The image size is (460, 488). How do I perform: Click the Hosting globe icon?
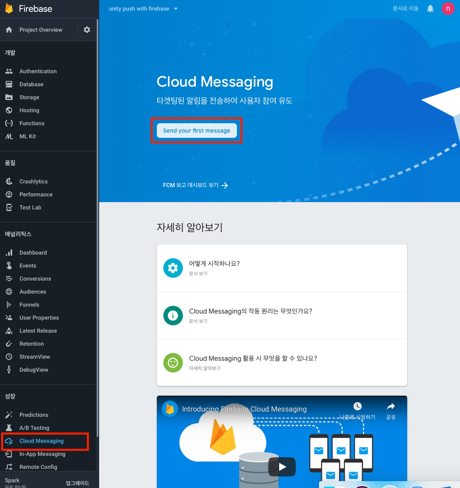pyautogui.click(x=9, y=110)
